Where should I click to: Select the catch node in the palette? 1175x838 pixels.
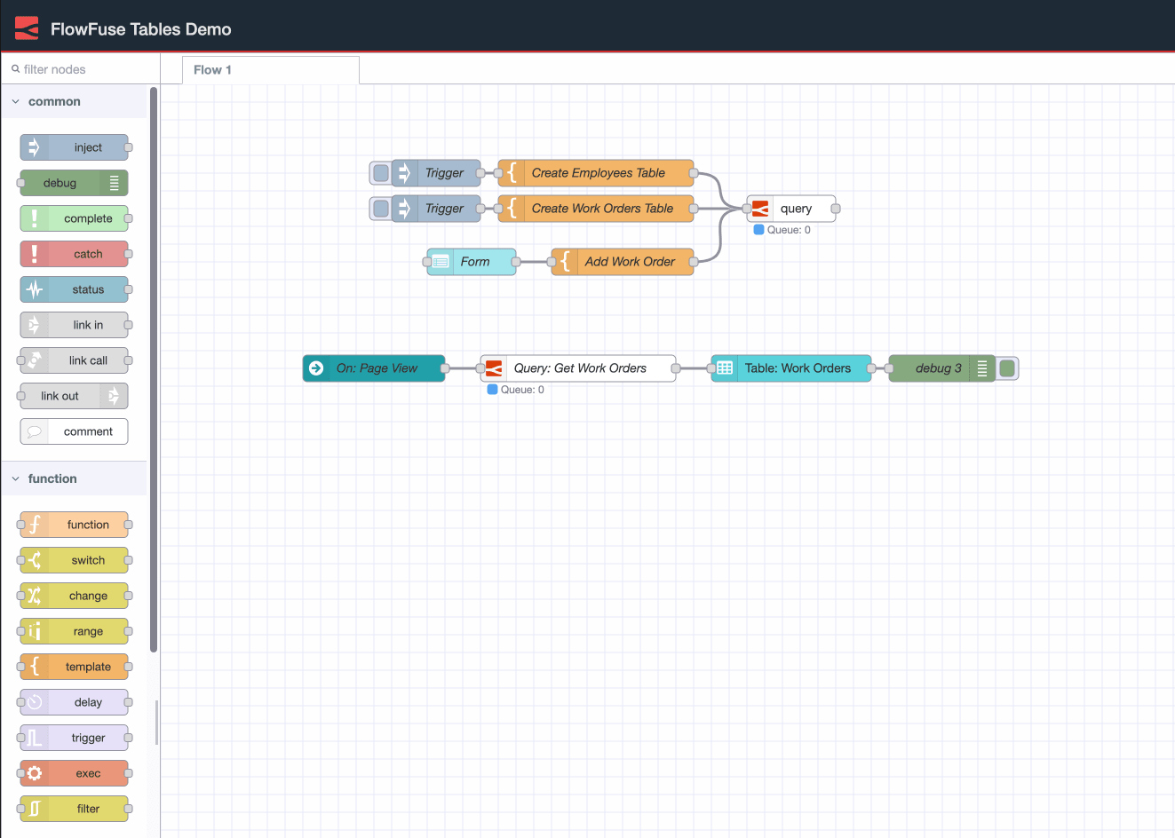click(x=75, y=254)
